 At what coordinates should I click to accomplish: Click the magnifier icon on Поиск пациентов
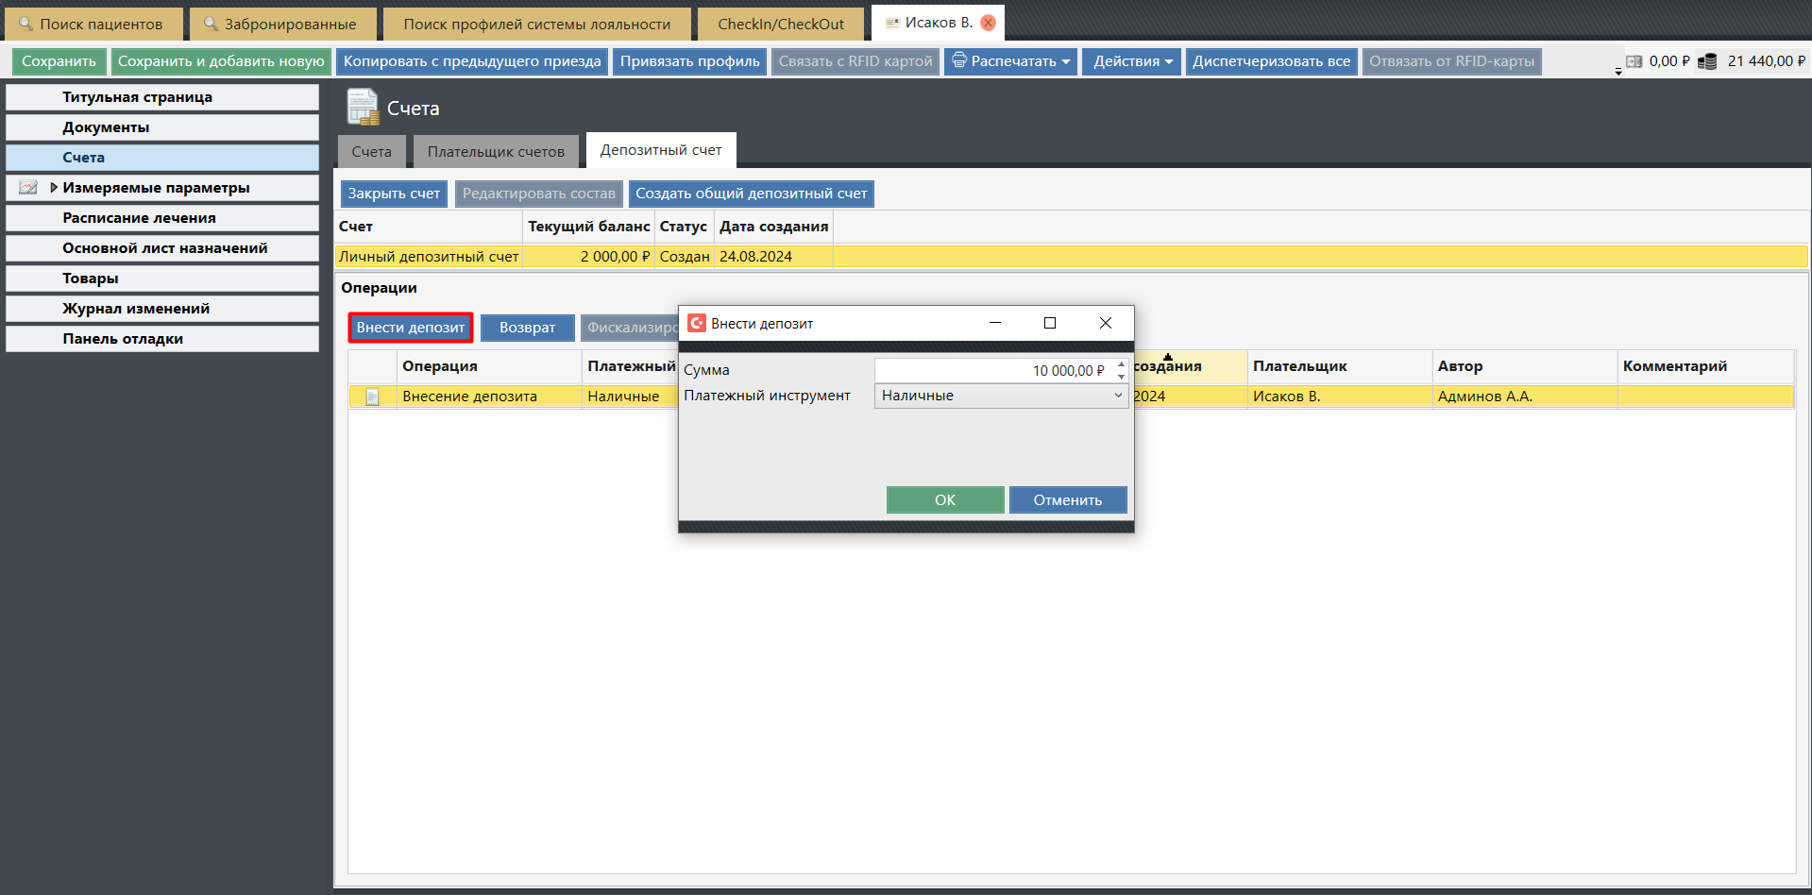(x=25, y=24)
